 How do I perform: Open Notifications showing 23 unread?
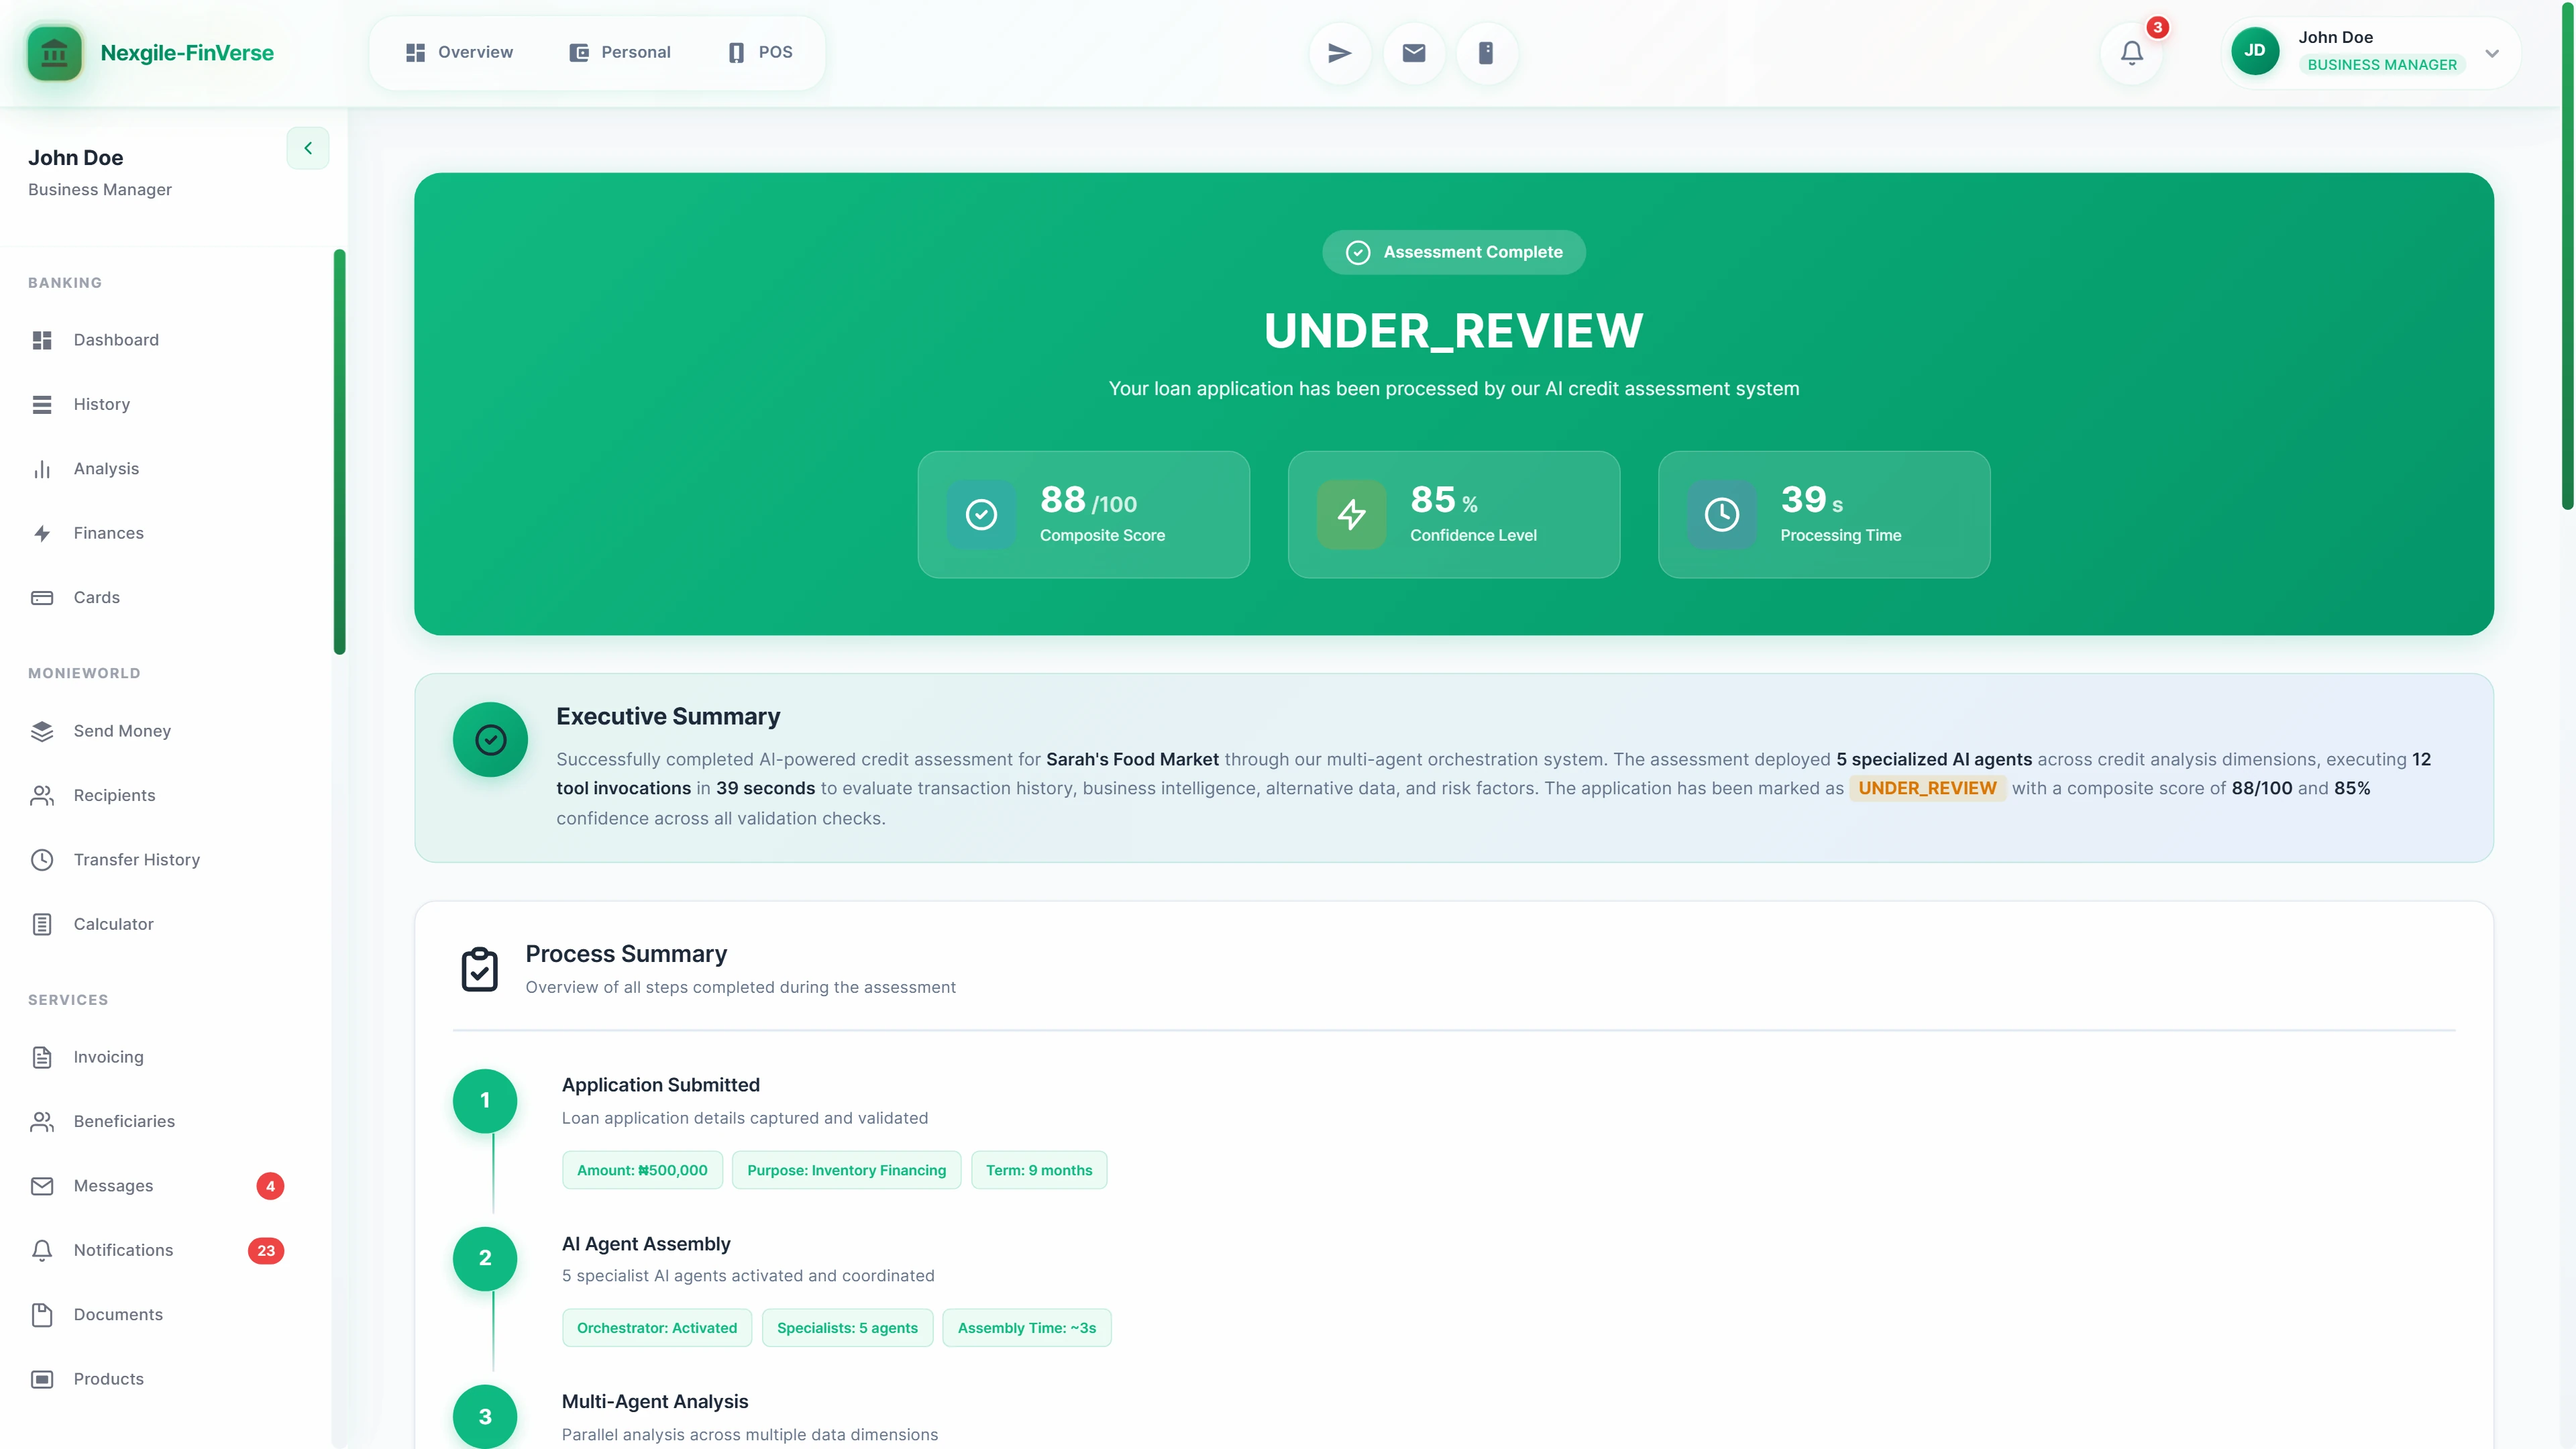pyautogui.click(x=123, y=1250)
